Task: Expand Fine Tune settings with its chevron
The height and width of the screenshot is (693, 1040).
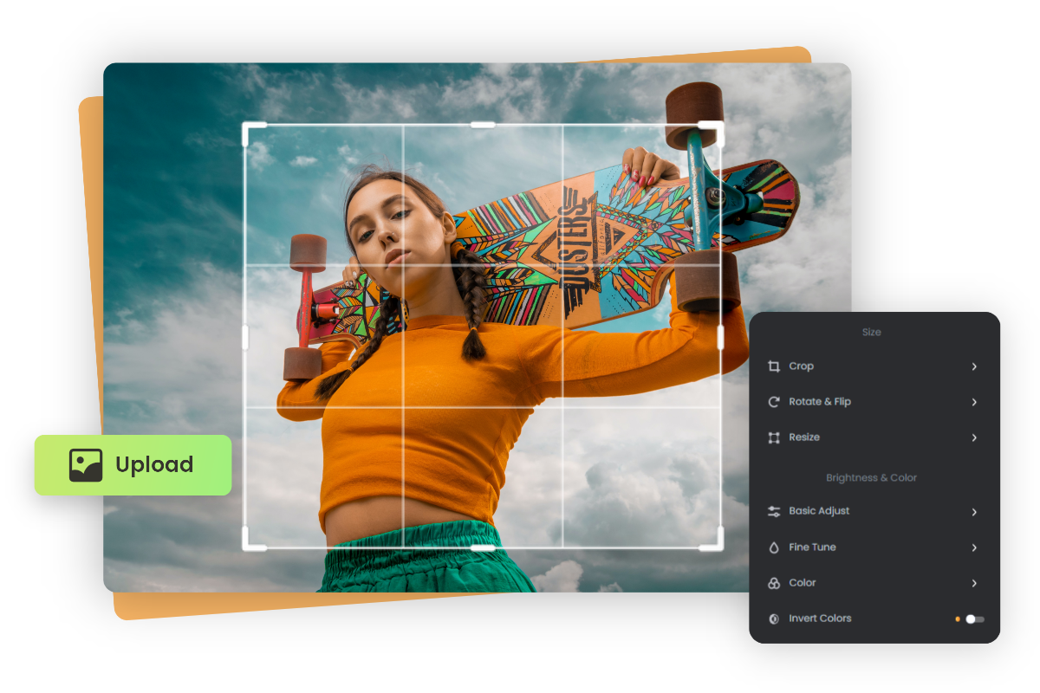Action: [x=974, y=547]
